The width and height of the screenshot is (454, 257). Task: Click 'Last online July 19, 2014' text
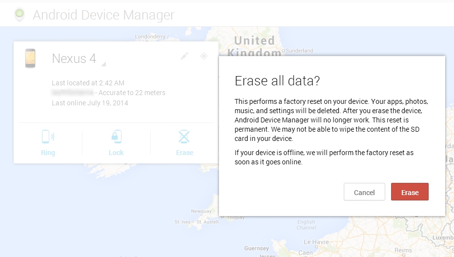click(90, 103)
